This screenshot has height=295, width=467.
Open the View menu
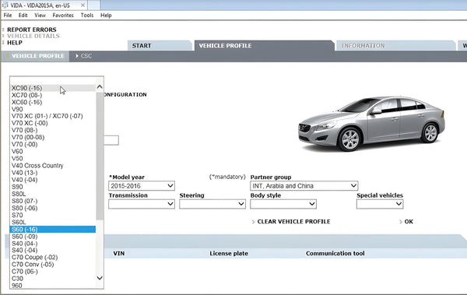(x=40, y=16)
